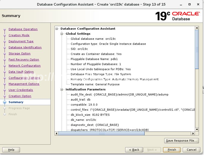Select 'Global database name: orcl19c' row
The height and width of the screenshot is (155, 204).
tap(93, 39)
